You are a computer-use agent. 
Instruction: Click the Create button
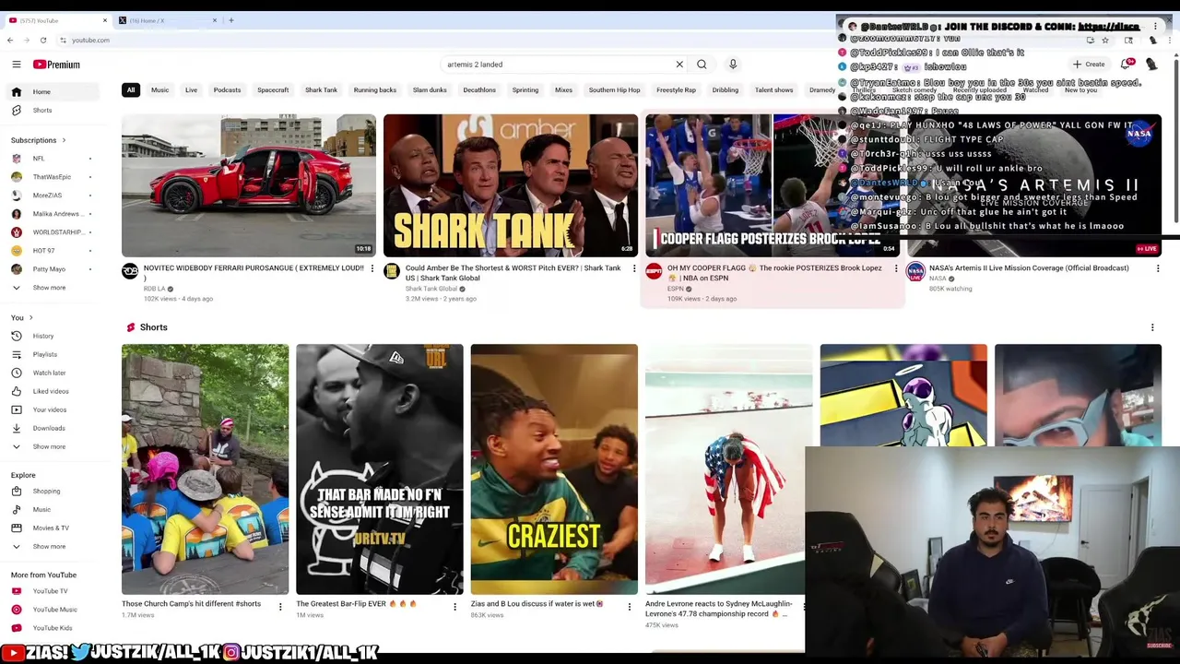pos(1089,65)
